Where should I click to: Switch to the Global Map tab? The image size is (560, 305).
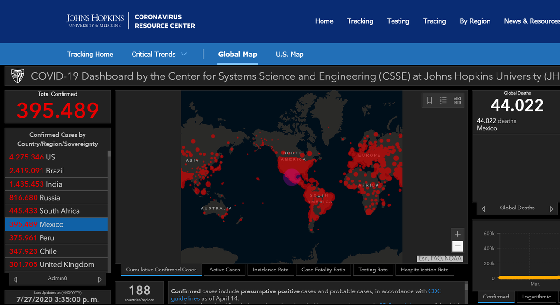238,54
